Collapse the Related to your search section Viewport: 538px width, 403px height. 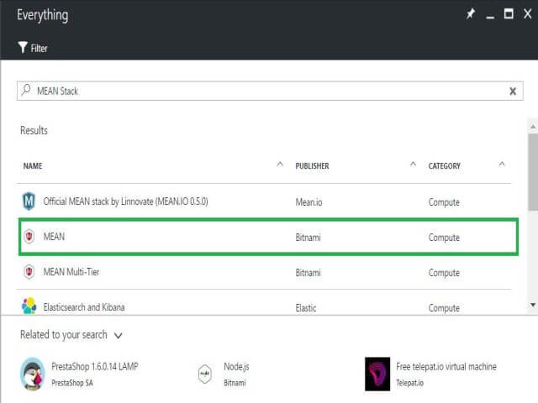119,336
